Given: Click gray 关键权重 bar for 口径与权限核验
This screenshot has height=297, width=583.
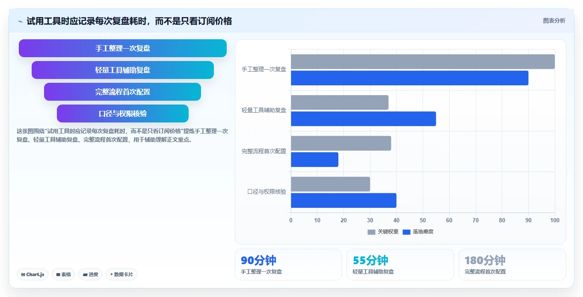Looking at the screenshot, I should 330,184.
